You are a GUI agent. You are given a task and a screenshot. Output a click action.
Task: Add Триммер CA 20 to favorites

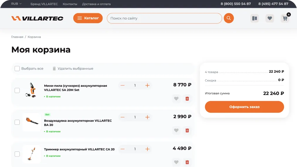click(x=176, y=162)
